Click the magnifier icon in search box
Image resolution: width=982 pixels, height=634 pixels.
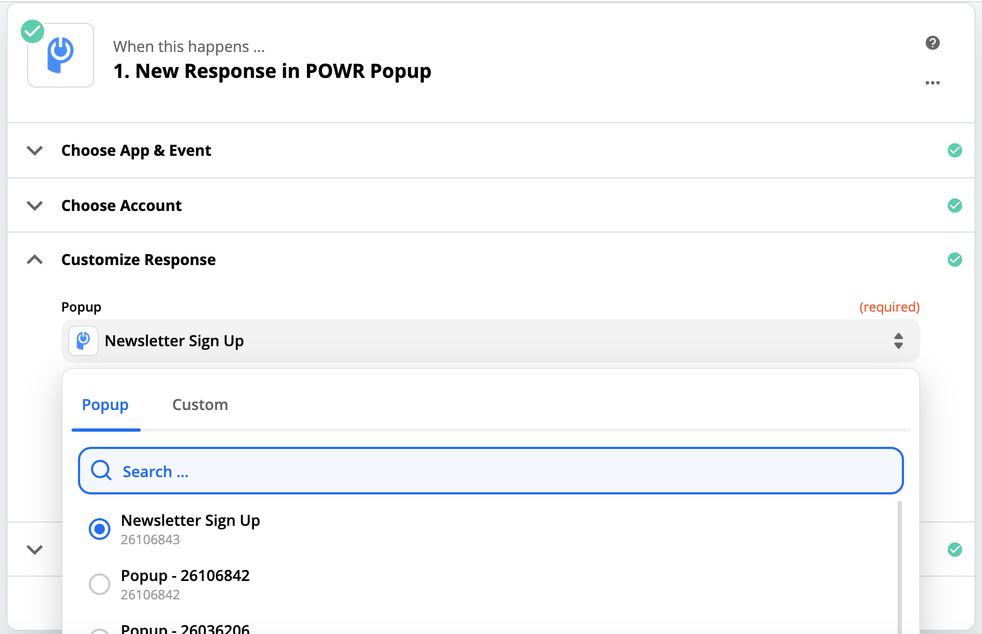(101, 471)
